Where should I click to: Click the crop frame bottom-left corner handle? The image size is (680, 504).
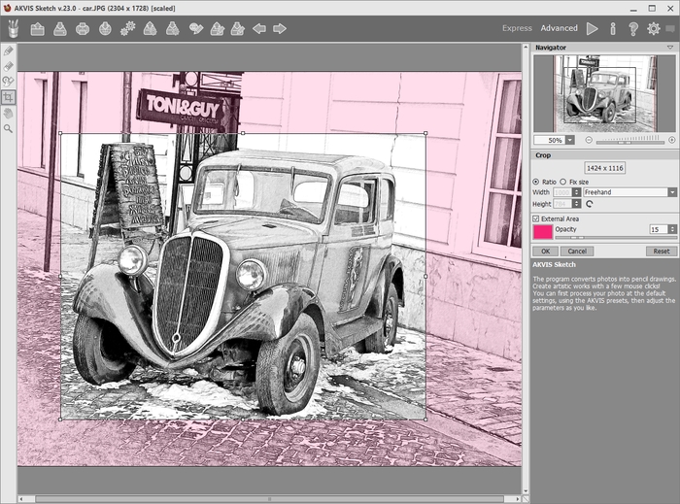(x=60, y=420)
